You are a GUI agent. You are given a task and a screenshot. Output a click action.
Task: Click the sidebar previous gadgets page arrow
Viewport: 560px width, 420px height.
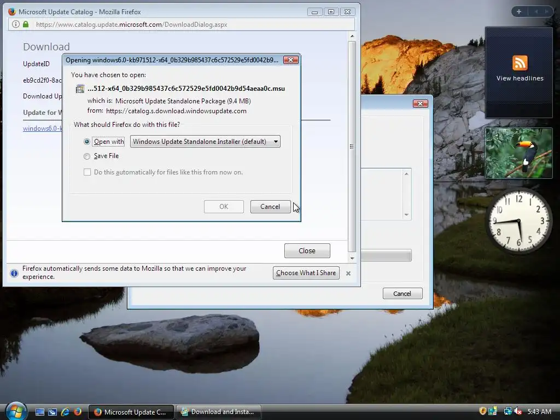pos(536,11)
